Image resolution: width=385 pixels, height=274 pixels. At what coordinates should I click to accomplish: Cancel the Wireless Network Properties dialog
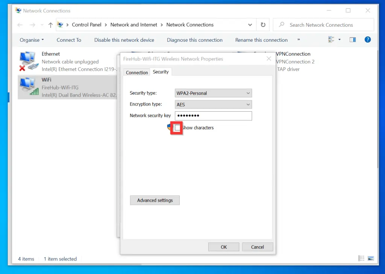[257, 247]
